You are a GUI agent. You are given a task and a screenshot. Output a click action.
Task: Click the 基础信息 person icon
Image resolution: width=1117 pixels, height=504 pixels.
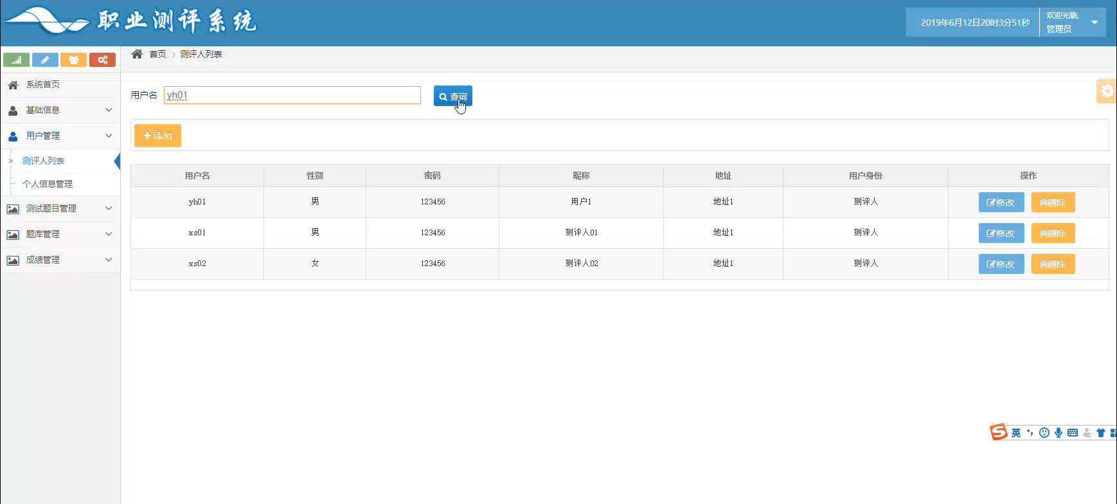click(13, 111)
